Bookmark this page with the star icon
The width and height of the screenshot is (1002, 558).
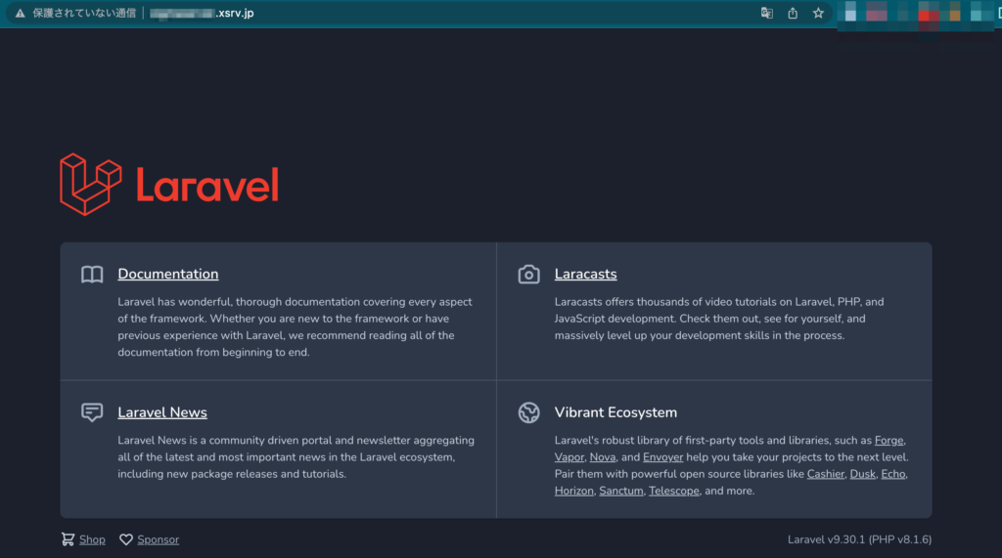[818, 13]
